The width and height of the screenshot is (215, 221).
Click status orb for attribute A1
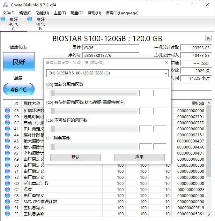click(x=7, y=129)
